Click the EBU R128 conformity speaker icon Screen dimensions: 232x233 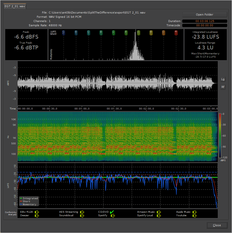tap(36, 212)
